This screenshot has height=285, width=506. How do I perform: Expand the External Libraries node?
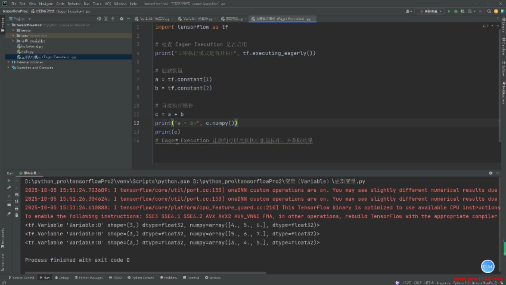(8, 62)
